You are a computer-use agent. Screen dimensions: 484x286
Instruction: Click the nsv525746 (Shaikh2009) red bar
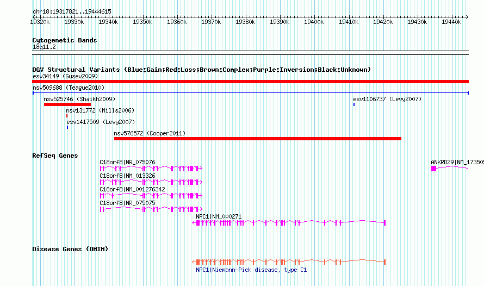coord(67,104)
